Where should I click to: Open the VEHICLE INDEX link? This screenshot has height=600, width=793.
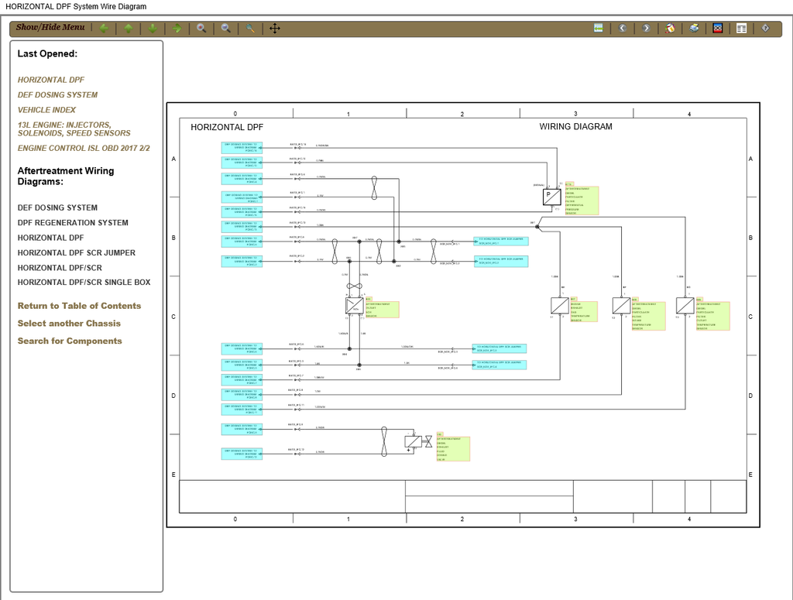pyautogui.click(x=46, y=110)
